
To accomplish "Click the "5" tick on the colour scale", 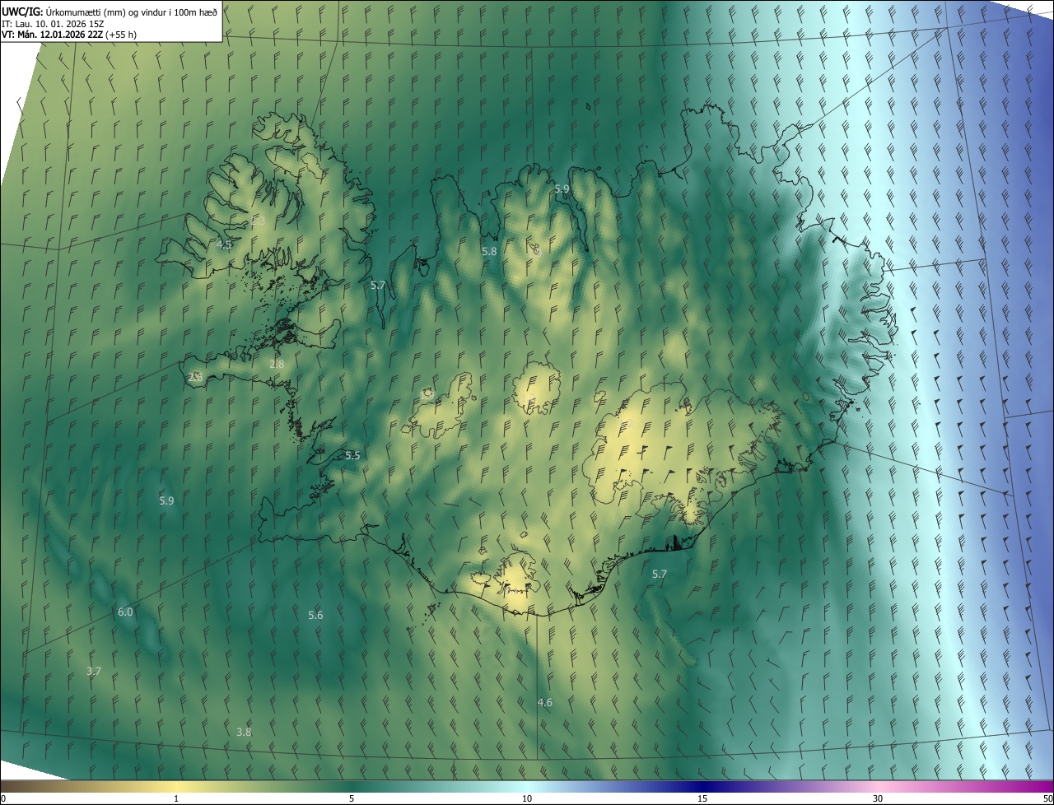I will (352, 798).
